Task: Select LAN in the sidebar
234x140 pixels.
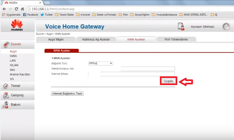Action: pos(13,61)
